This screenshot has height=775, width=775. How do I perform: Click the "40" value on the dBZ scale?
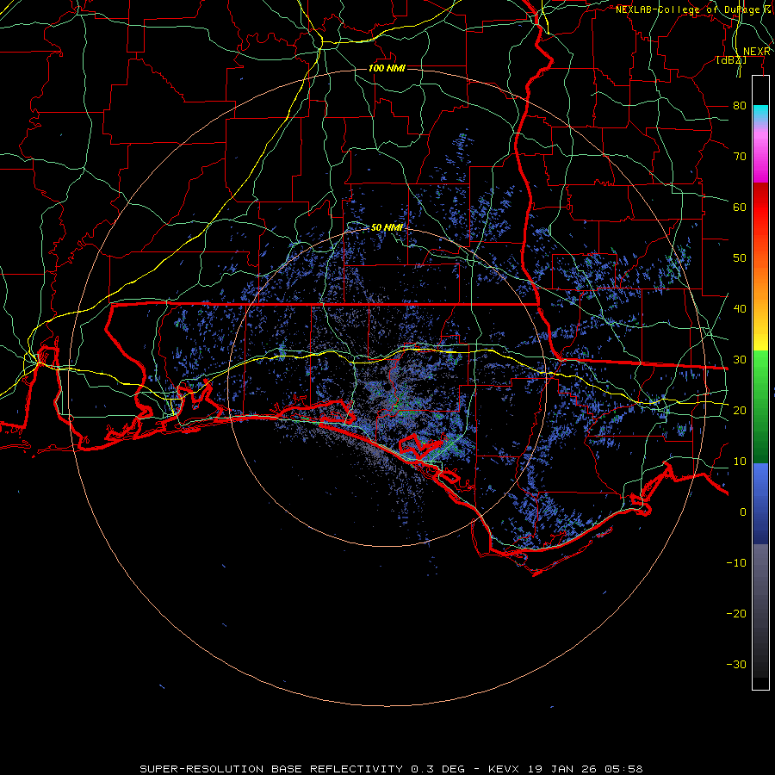[x=740, y=309]
